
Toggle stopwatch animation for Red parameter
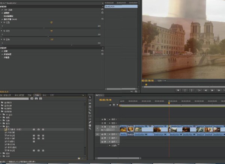(x=4, y=23)
